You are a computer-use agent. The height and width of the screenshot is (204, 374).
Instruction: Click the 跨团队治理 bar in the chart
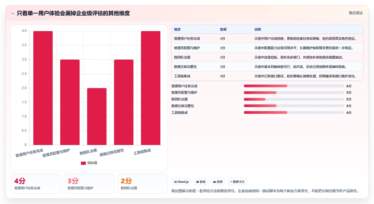(97, 116)
